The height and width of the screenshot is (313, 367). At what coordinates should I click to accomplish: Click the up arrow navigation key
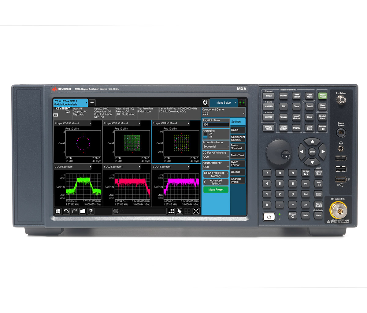tap(312, 142)
